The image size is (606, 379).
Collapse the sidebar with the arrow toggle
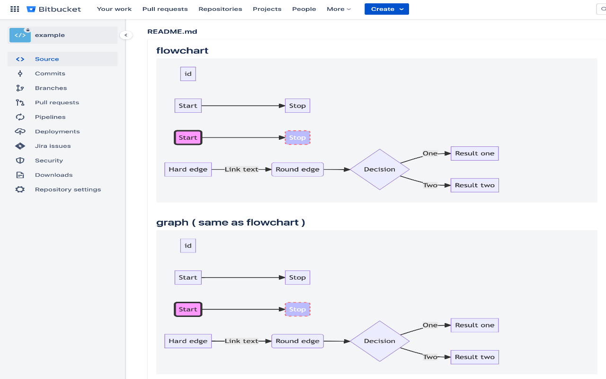coord(126,35)
